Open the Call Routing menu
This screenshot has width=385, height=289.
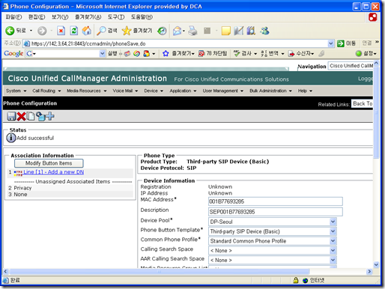(x=46, y=91)
